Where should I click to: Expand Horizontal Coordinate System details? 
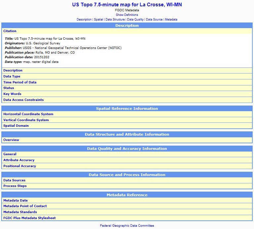pos(28,114)
